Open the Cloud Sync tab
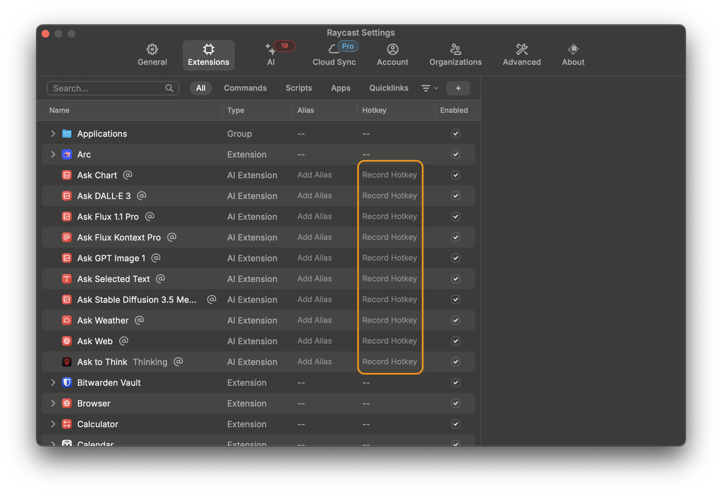The image size is (722, 494). click(334, 55)
